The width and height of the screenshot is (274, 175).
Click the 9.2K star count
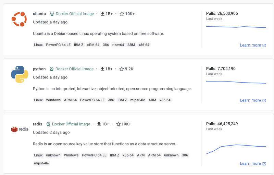point(129,69)
